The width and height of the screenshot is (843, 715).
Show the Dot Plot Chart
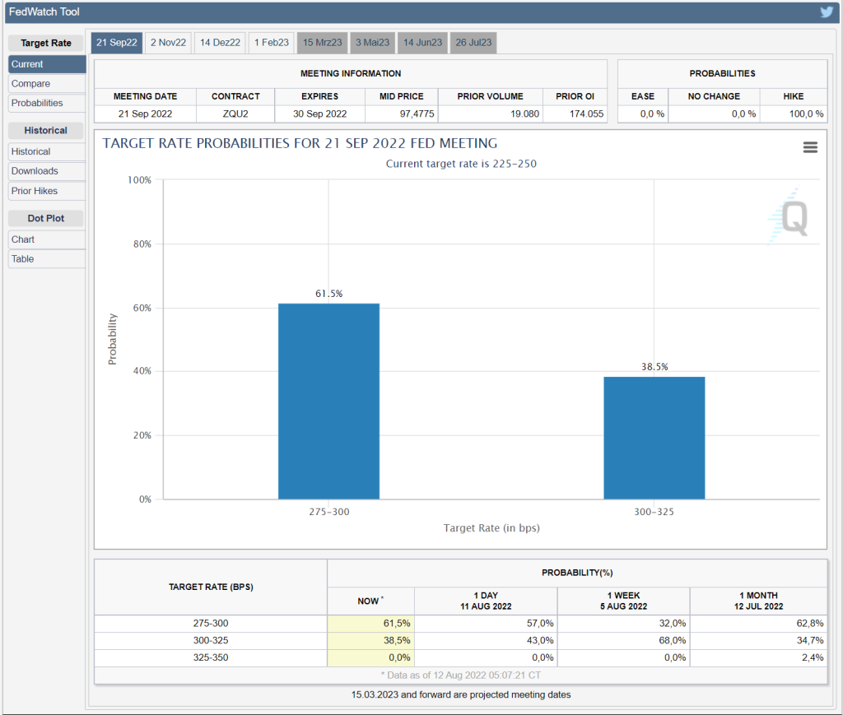coord(47,239)
